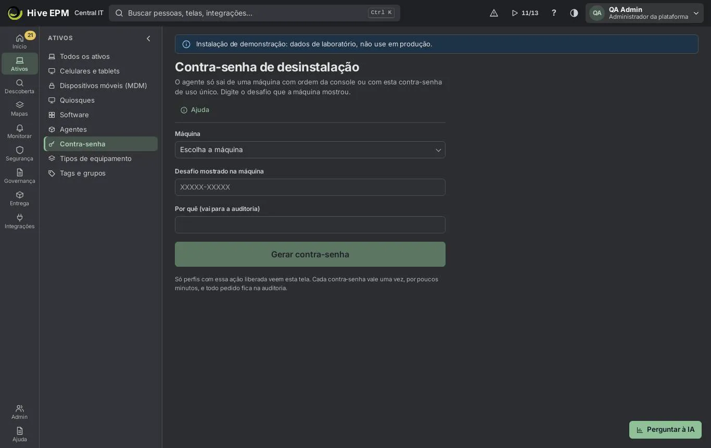Click the Gerar contra-senha button
Screen dimensions: 711x448
(310, 254)
